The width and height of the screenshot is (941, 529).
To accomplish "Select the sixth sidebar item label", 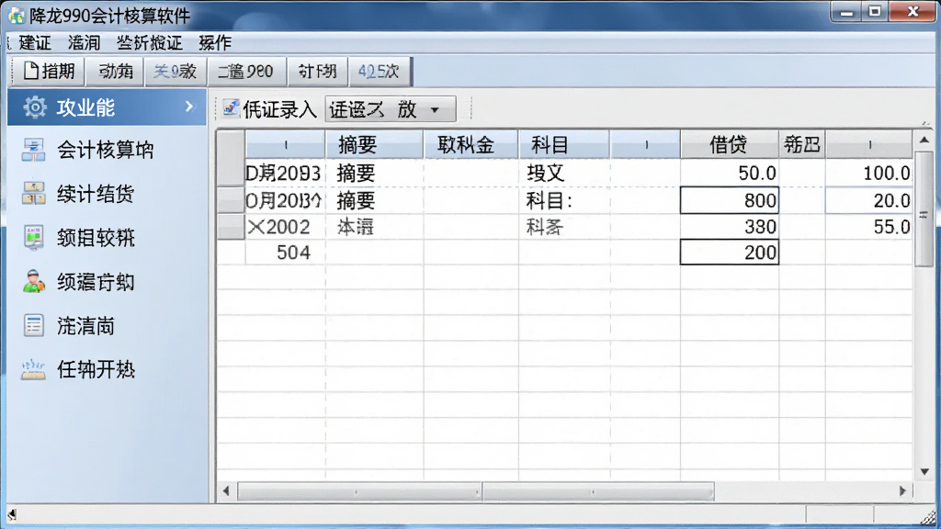I will tap(85, 326).
